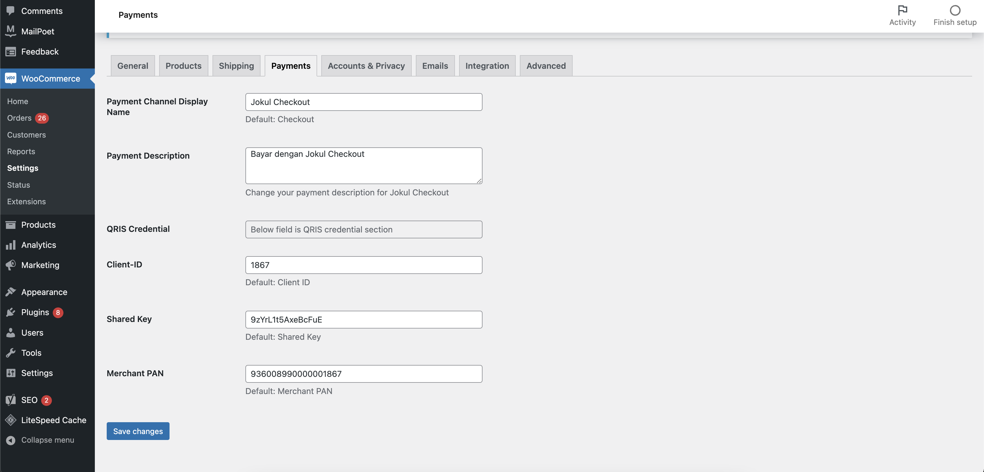Open the Orders submenu link
Screen dimensions: 984x472
[19, 118]
